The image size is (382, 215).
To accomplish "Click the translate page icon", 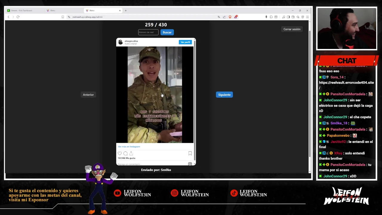I will point(219,17).
